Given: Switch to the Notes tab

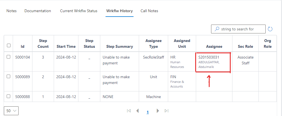Looking at the screenshot, I should pyautogui.click(x=12, y=11).
